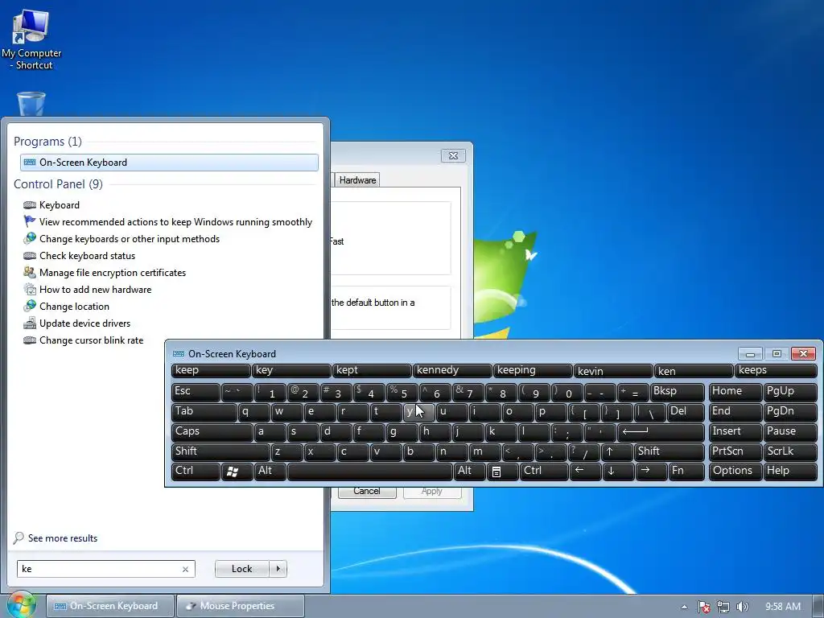
Task: Click the left arrow key
Action: [x=586, y=472]
